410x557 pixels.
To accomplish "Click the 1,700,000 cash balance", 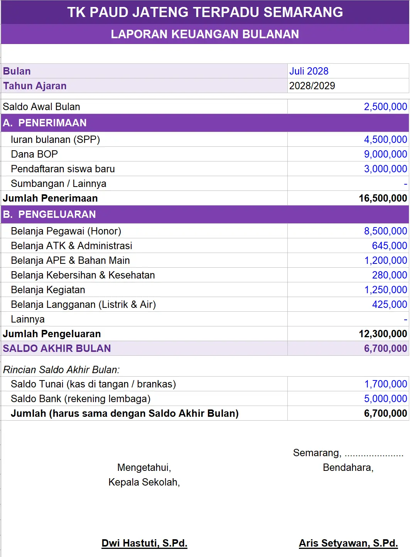I will [x=386, y=384].
